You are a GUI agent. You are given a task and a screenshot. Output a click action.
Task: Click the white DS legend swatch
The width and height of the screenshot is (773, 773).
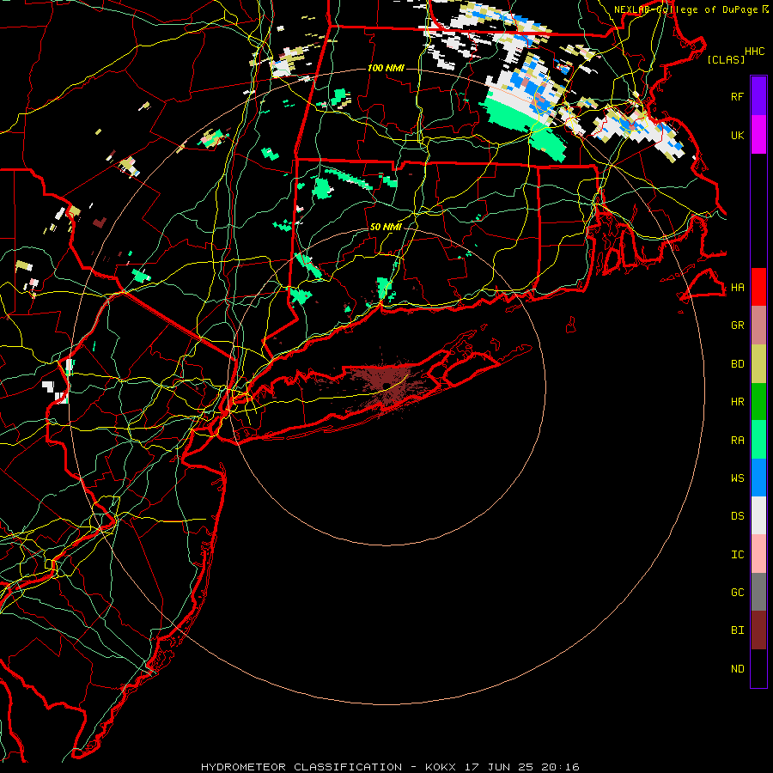pyautogui.click(x=758, y=515)
